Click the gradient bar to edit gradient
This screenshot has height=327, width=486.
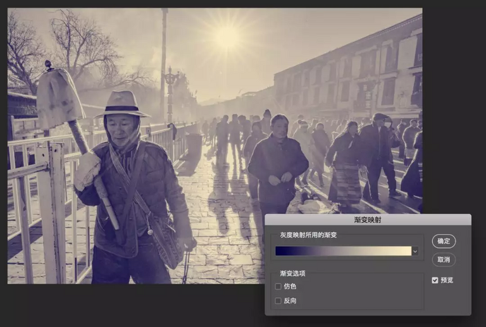tap(343, 251)
